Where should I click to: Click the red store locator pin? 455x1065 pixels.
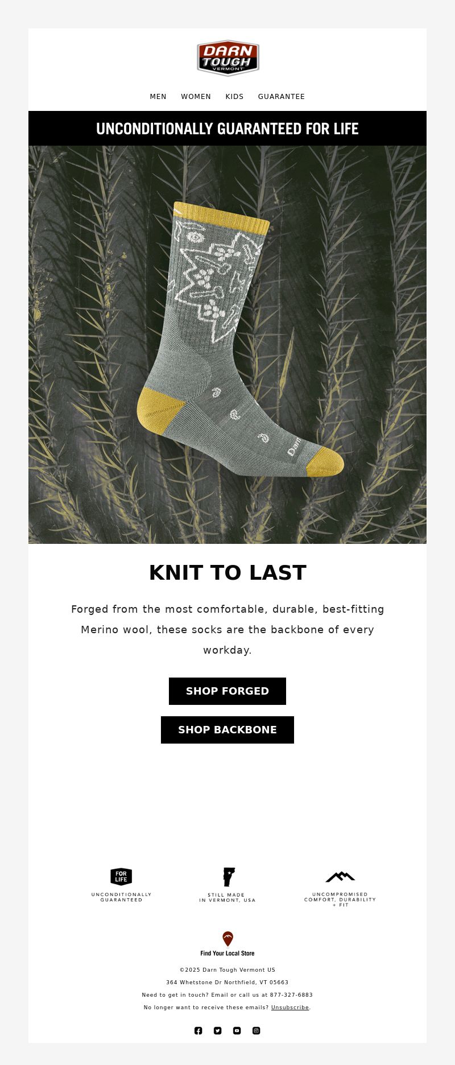click(227, 939)
